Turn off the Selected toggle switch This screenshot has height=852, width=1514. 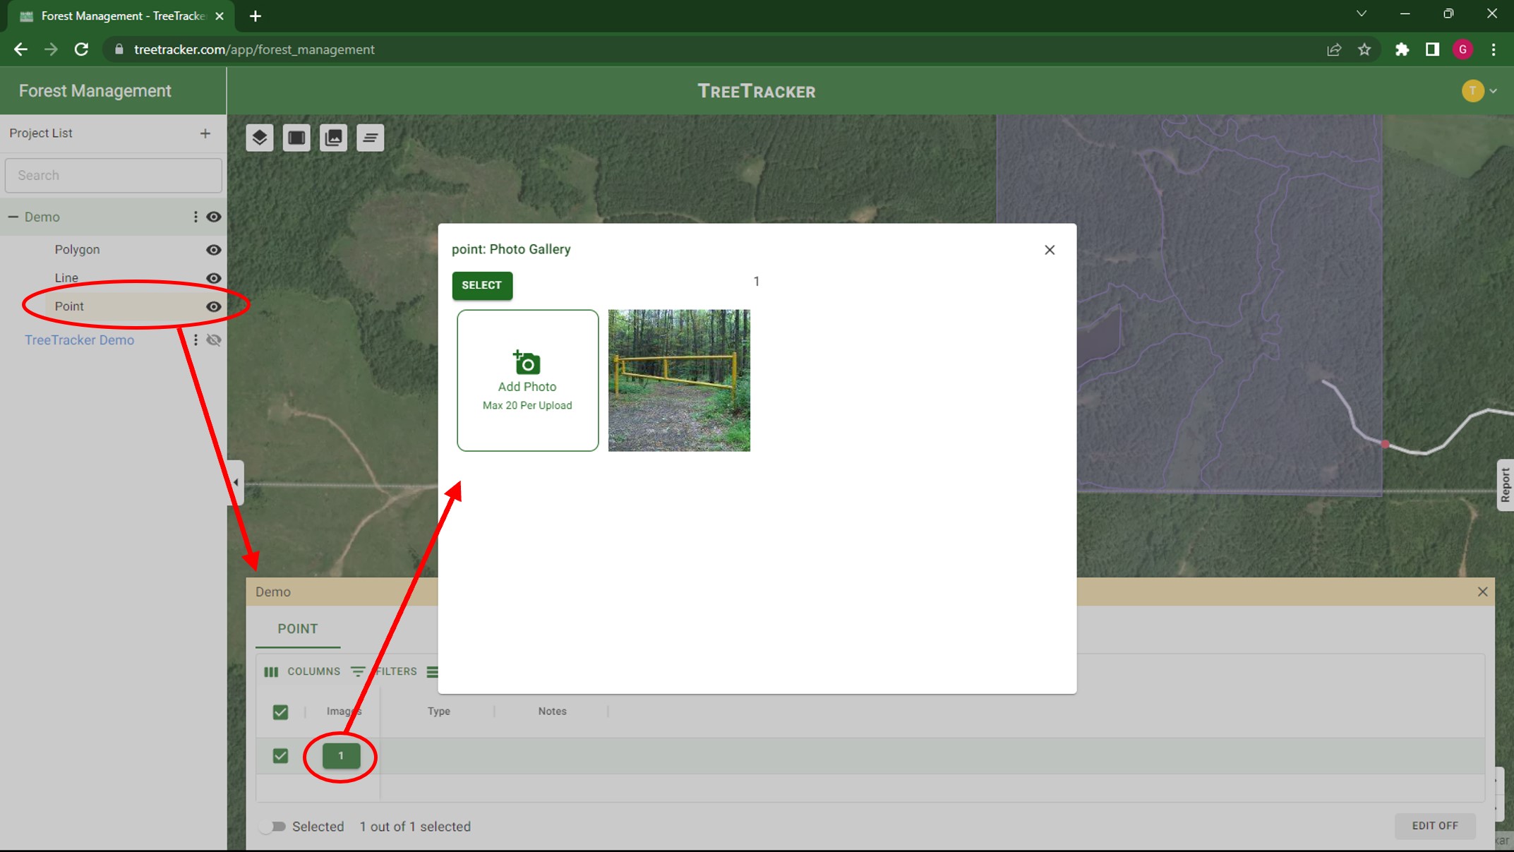pos(272,826)
